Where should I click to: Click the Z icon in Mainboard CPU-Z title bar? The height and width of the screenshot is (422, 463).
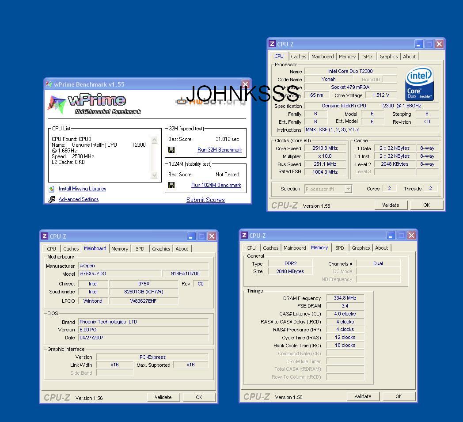coord(45,236)
